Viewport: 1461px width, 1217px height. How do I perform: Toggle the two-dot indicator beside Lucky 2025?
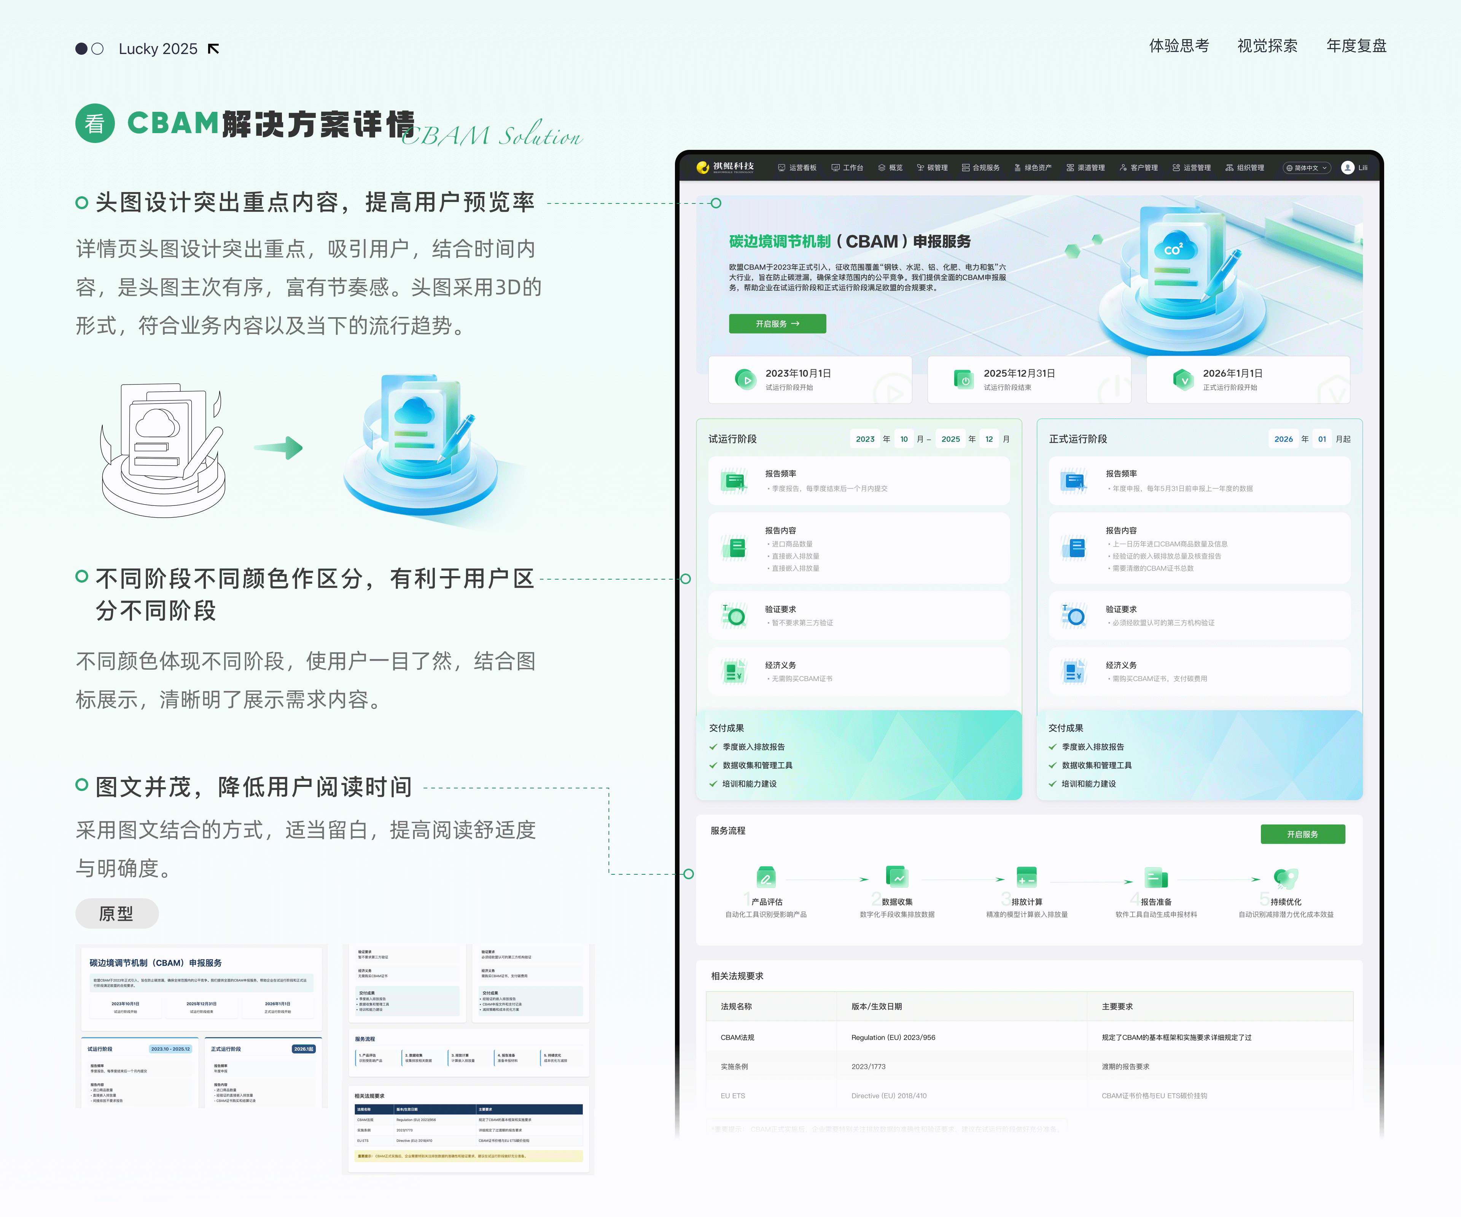tap(89, 49)
